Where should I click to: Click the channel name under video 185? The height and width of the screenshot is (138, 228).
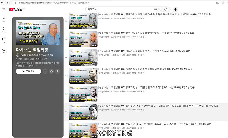(x=112, y=128)
